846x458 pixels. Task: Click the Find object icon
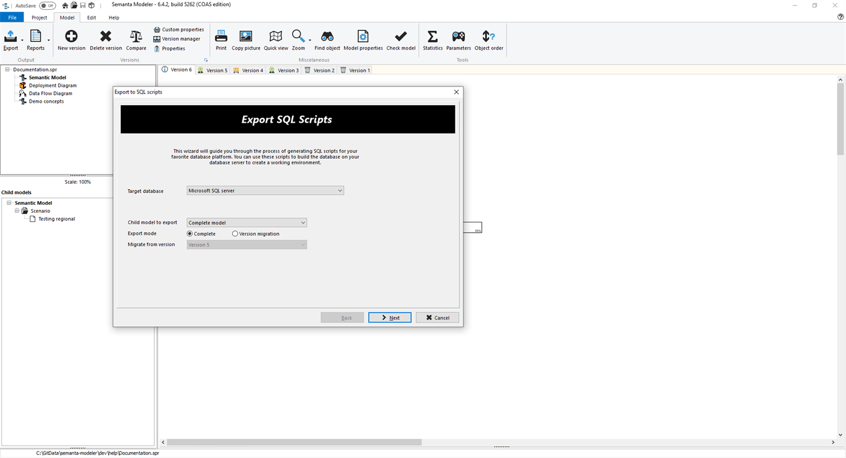(327, 40)
